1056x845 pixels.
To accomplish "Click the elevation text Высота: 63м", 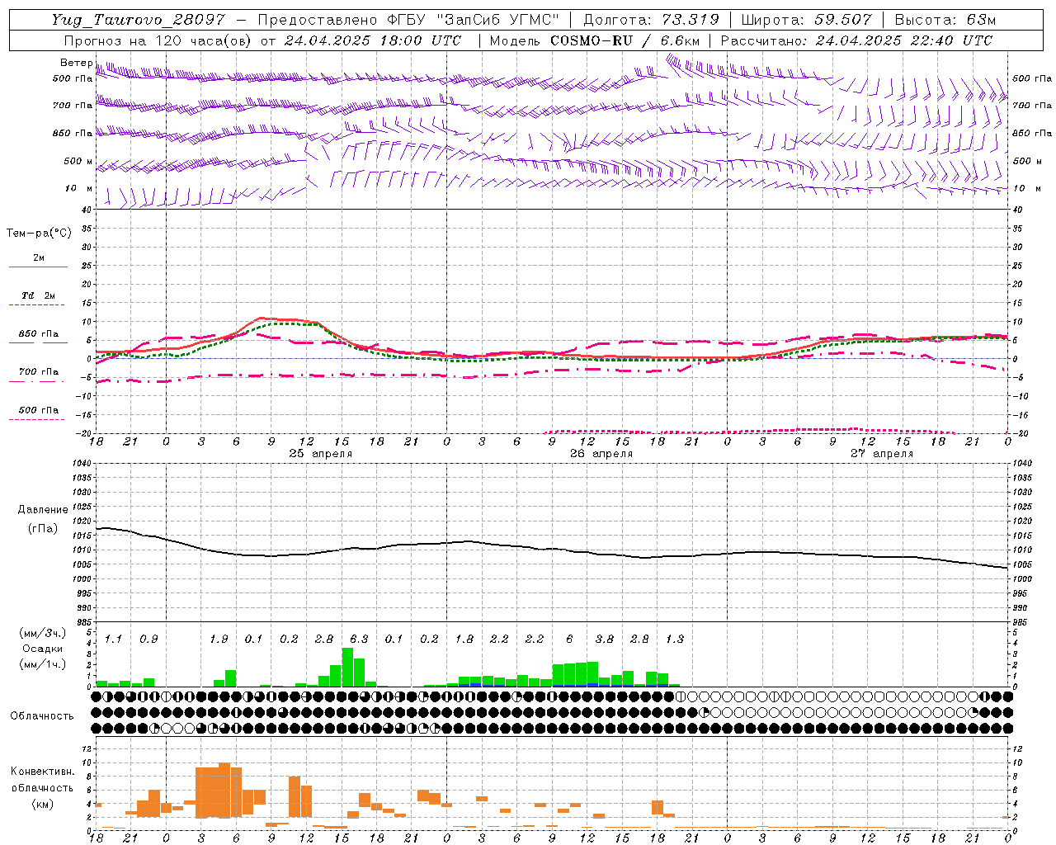I will pos(944,20).
